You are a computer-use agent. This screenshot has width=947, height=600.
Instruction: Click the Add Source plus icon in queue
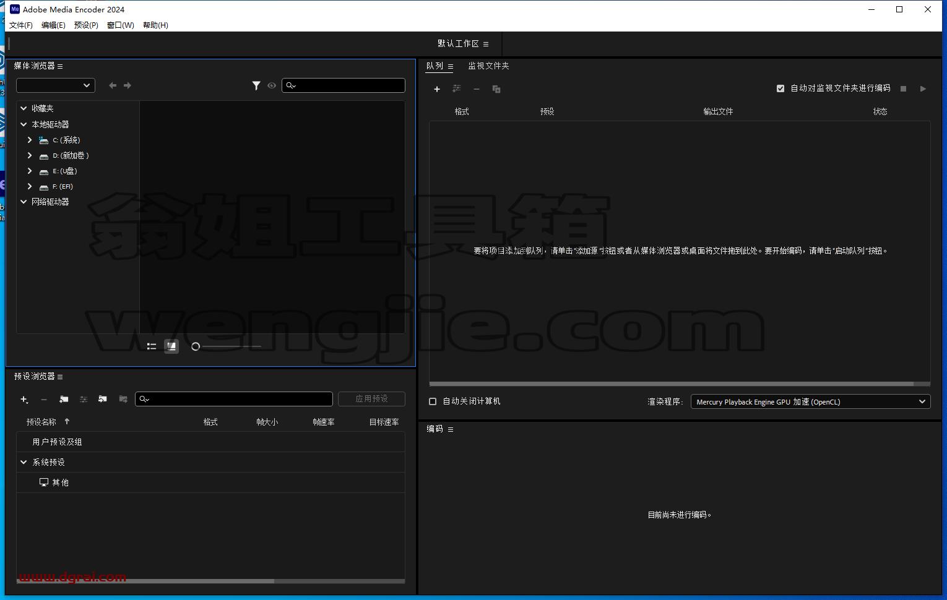click(437, 89)
